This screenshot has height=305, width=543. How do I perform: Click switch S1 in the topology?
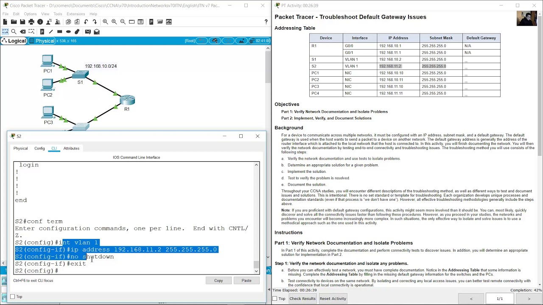(x=80, y=75)
